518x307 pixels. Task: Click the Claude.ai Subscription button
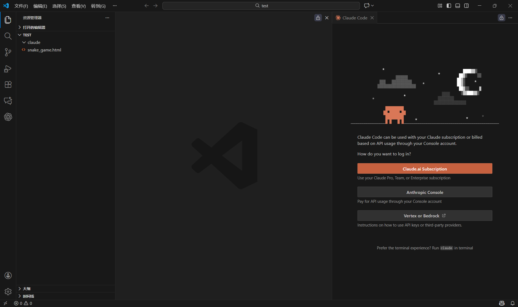(x=425, y=169)
